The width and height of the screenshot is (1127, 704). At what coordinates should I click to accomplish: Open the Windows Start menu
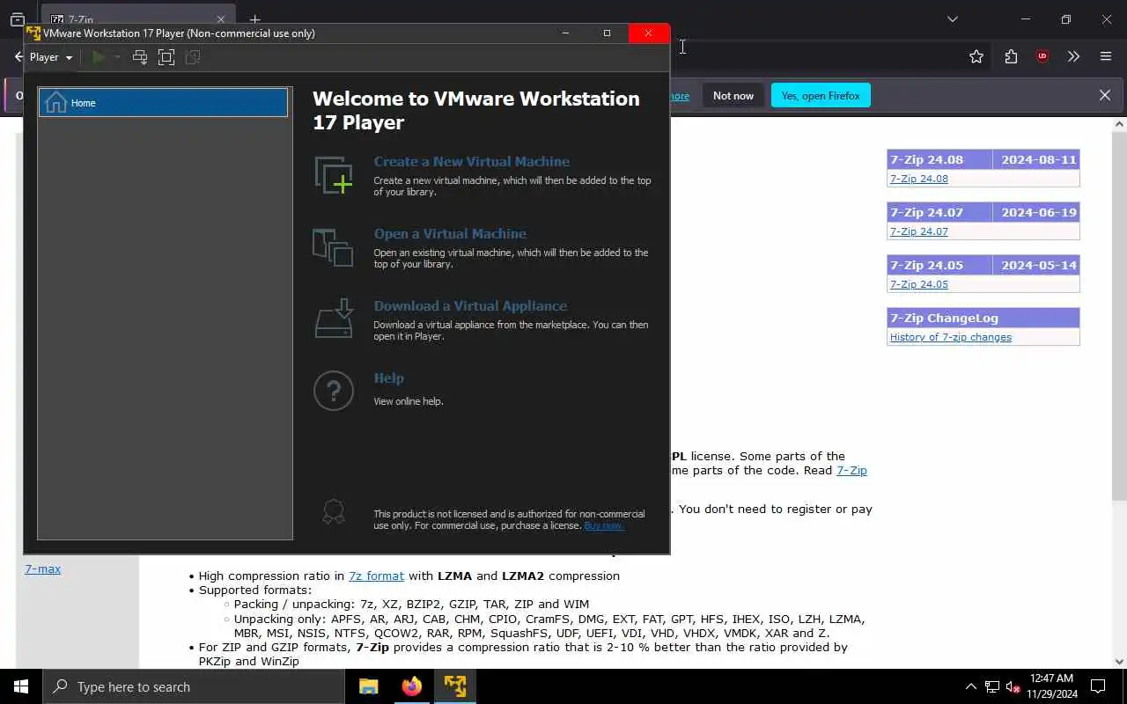[21, 686]
